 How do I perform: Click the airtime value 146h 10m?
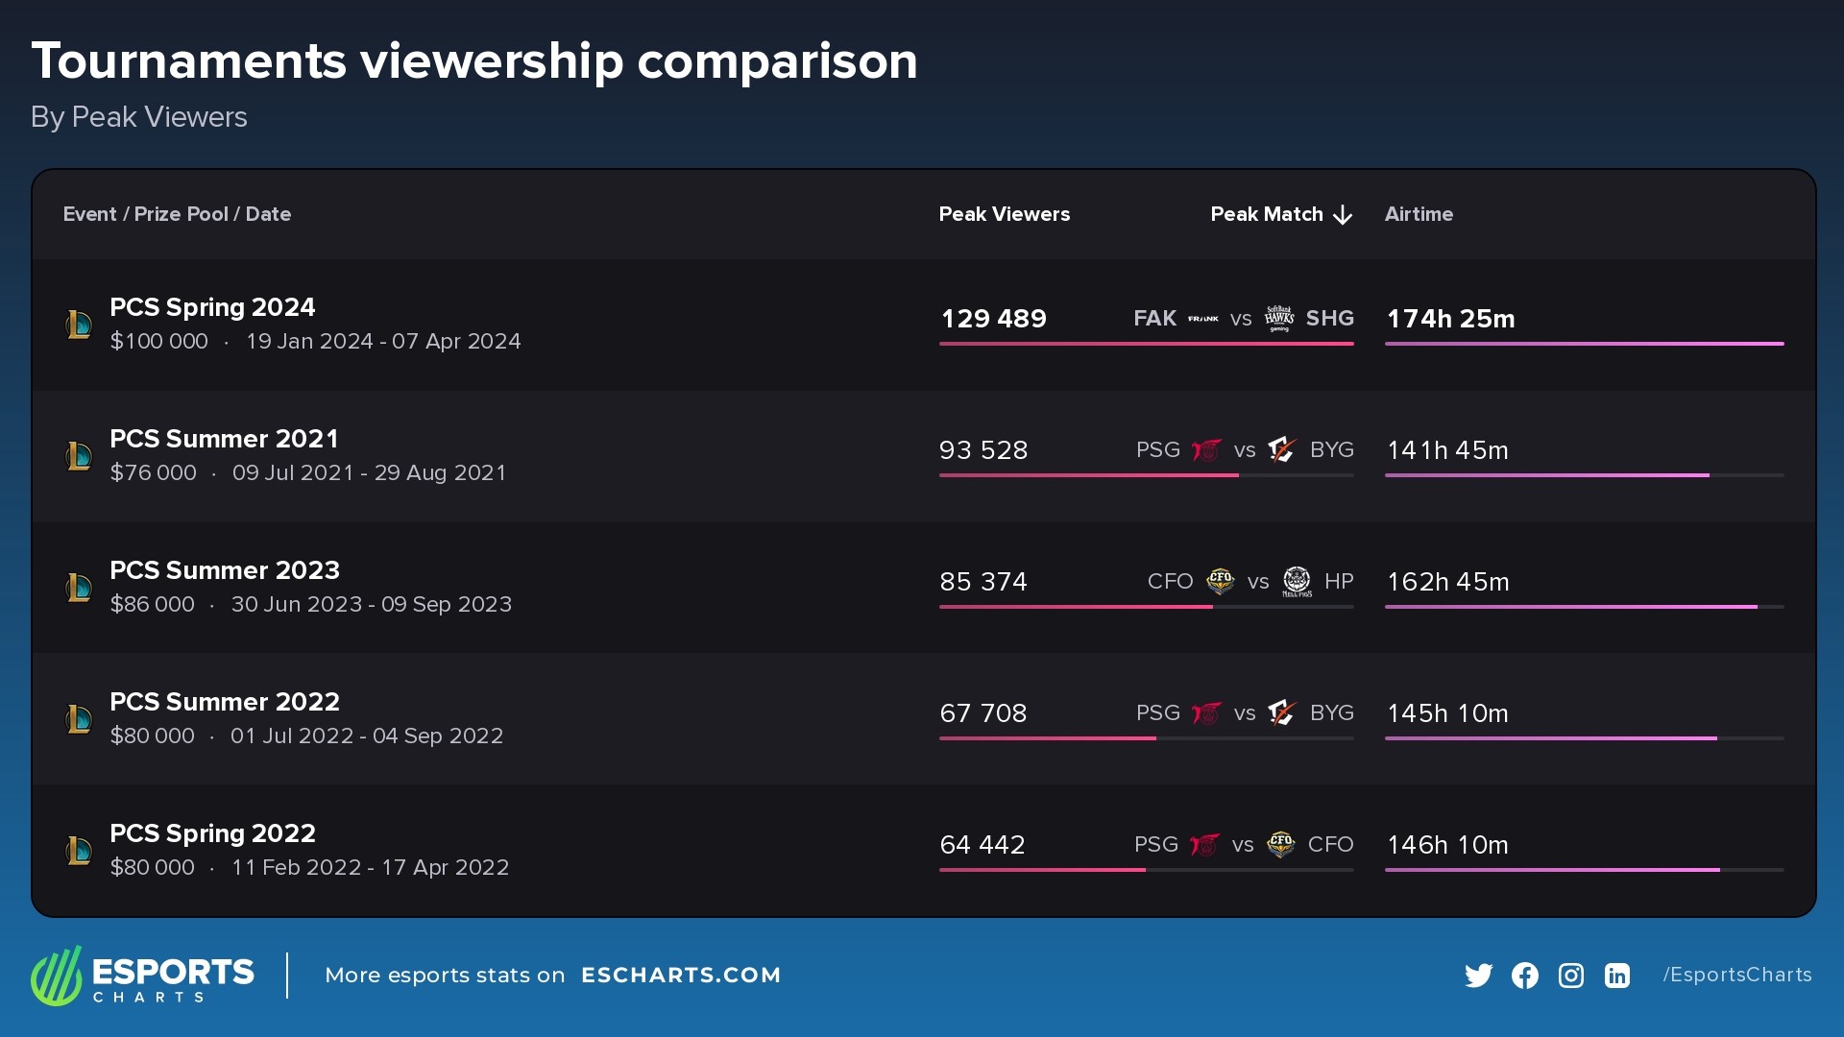pos(1447,845)
